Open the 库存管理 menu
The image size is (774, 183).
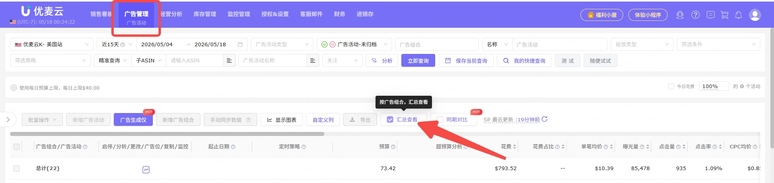[205, 14]
